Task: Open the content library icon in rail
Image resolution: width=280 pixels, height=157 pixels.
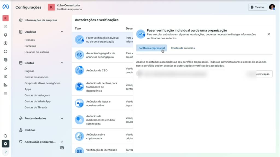Action: click(x=5, y=60)
